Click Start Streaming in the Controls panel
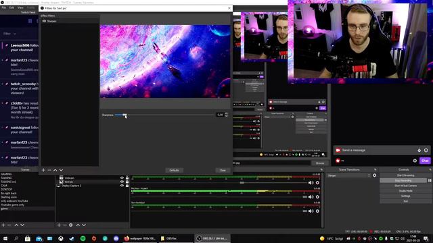 pos(405,175)
